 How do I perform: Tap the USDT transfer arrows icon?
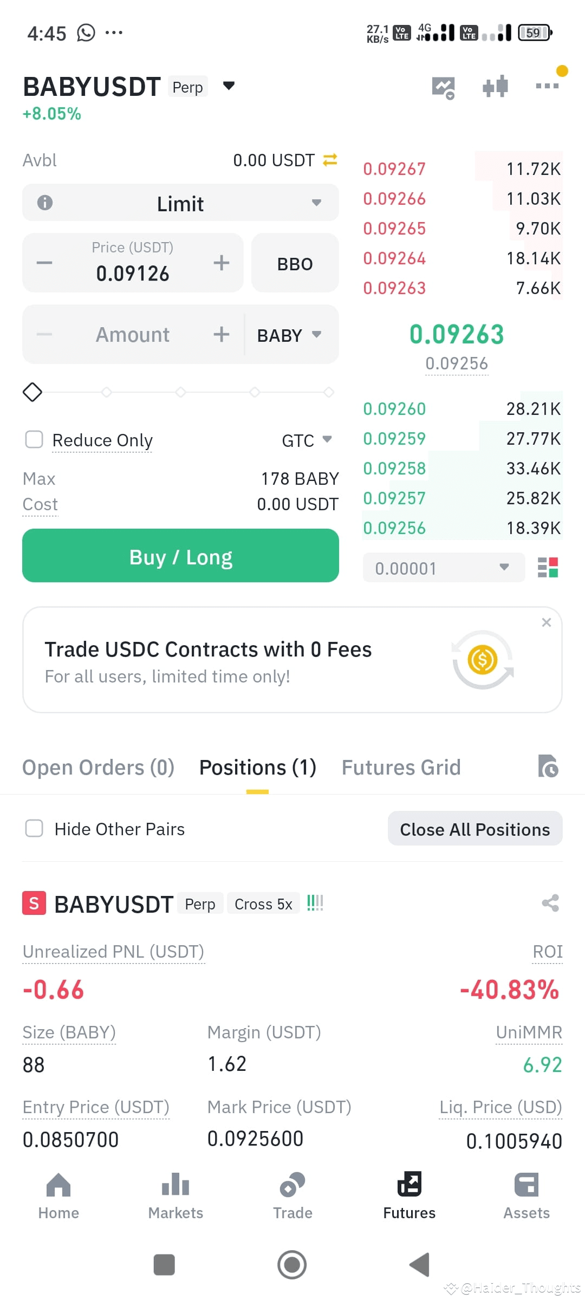[330, 160]
